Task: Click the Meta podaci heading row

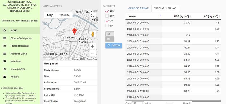Action: point(70,64)
